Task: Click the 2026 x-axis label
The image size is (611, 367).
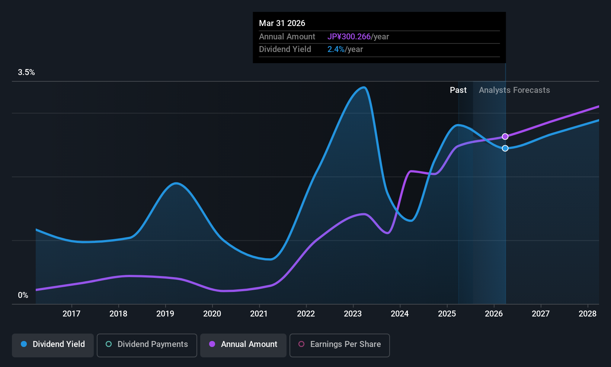Action: tap(494, 314)
